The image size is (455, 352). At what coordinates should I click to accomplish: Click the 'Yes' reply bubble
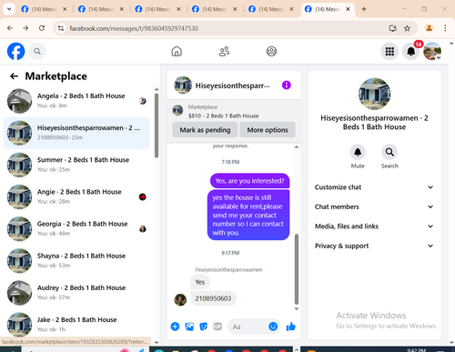(200, 282)
